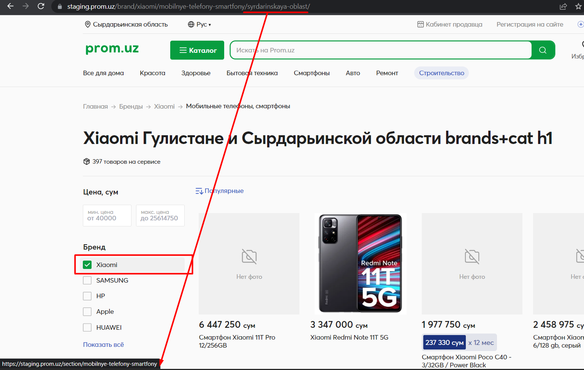Viewport: 584px width, 370px height.
Task: Open the share page icon in address bar
Action: click(x=563, y=6)
